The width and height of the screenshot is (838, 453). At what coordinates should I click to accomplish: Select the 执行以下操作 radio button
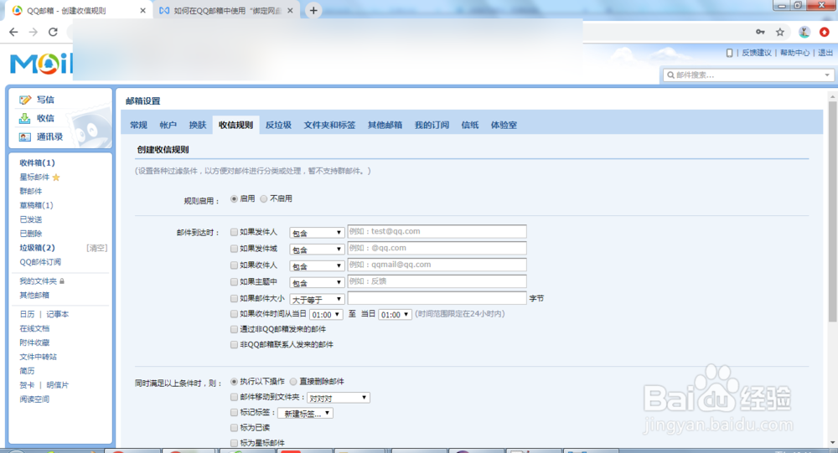pos(234,382)
